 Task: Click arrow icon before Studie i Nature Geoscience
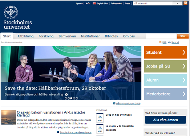(58, 132)
